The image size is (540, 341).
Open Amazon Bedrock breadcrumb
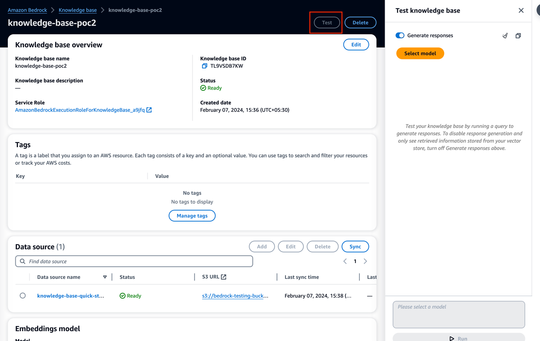pos(27,10)
